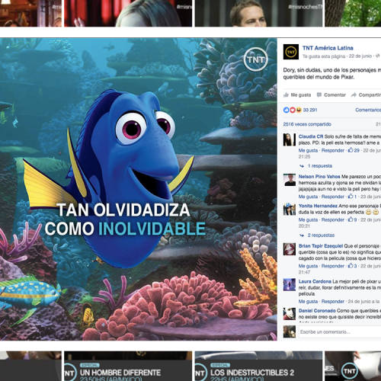Open the red heart reaction icon
Image resolution: width=381 pixels, height=381 pixels.
[x=293, y=110]
